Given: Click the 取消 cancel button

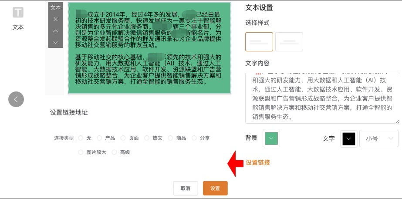Looking at the screenshot, I should click(x=186, y=188).
